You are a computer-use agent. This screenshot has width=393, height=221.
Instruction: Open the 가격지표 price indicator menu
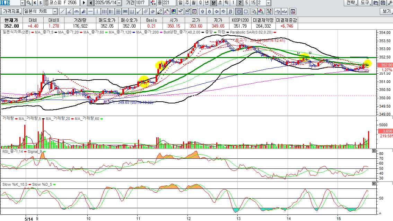tap(11, 11)
